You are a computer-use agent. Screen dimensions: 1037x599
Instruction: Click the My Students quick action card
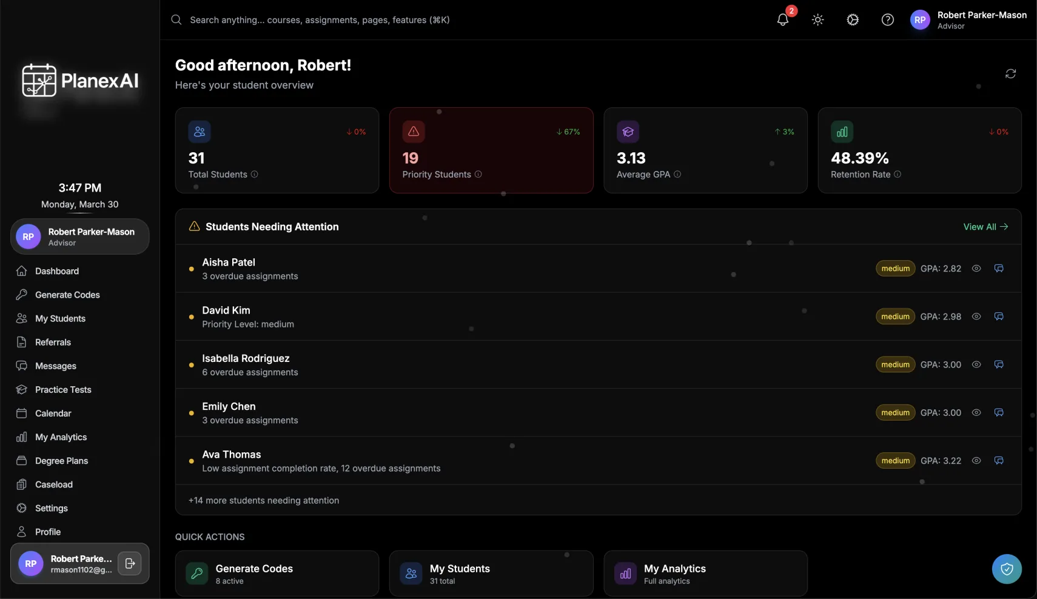[x=491, y=574]
